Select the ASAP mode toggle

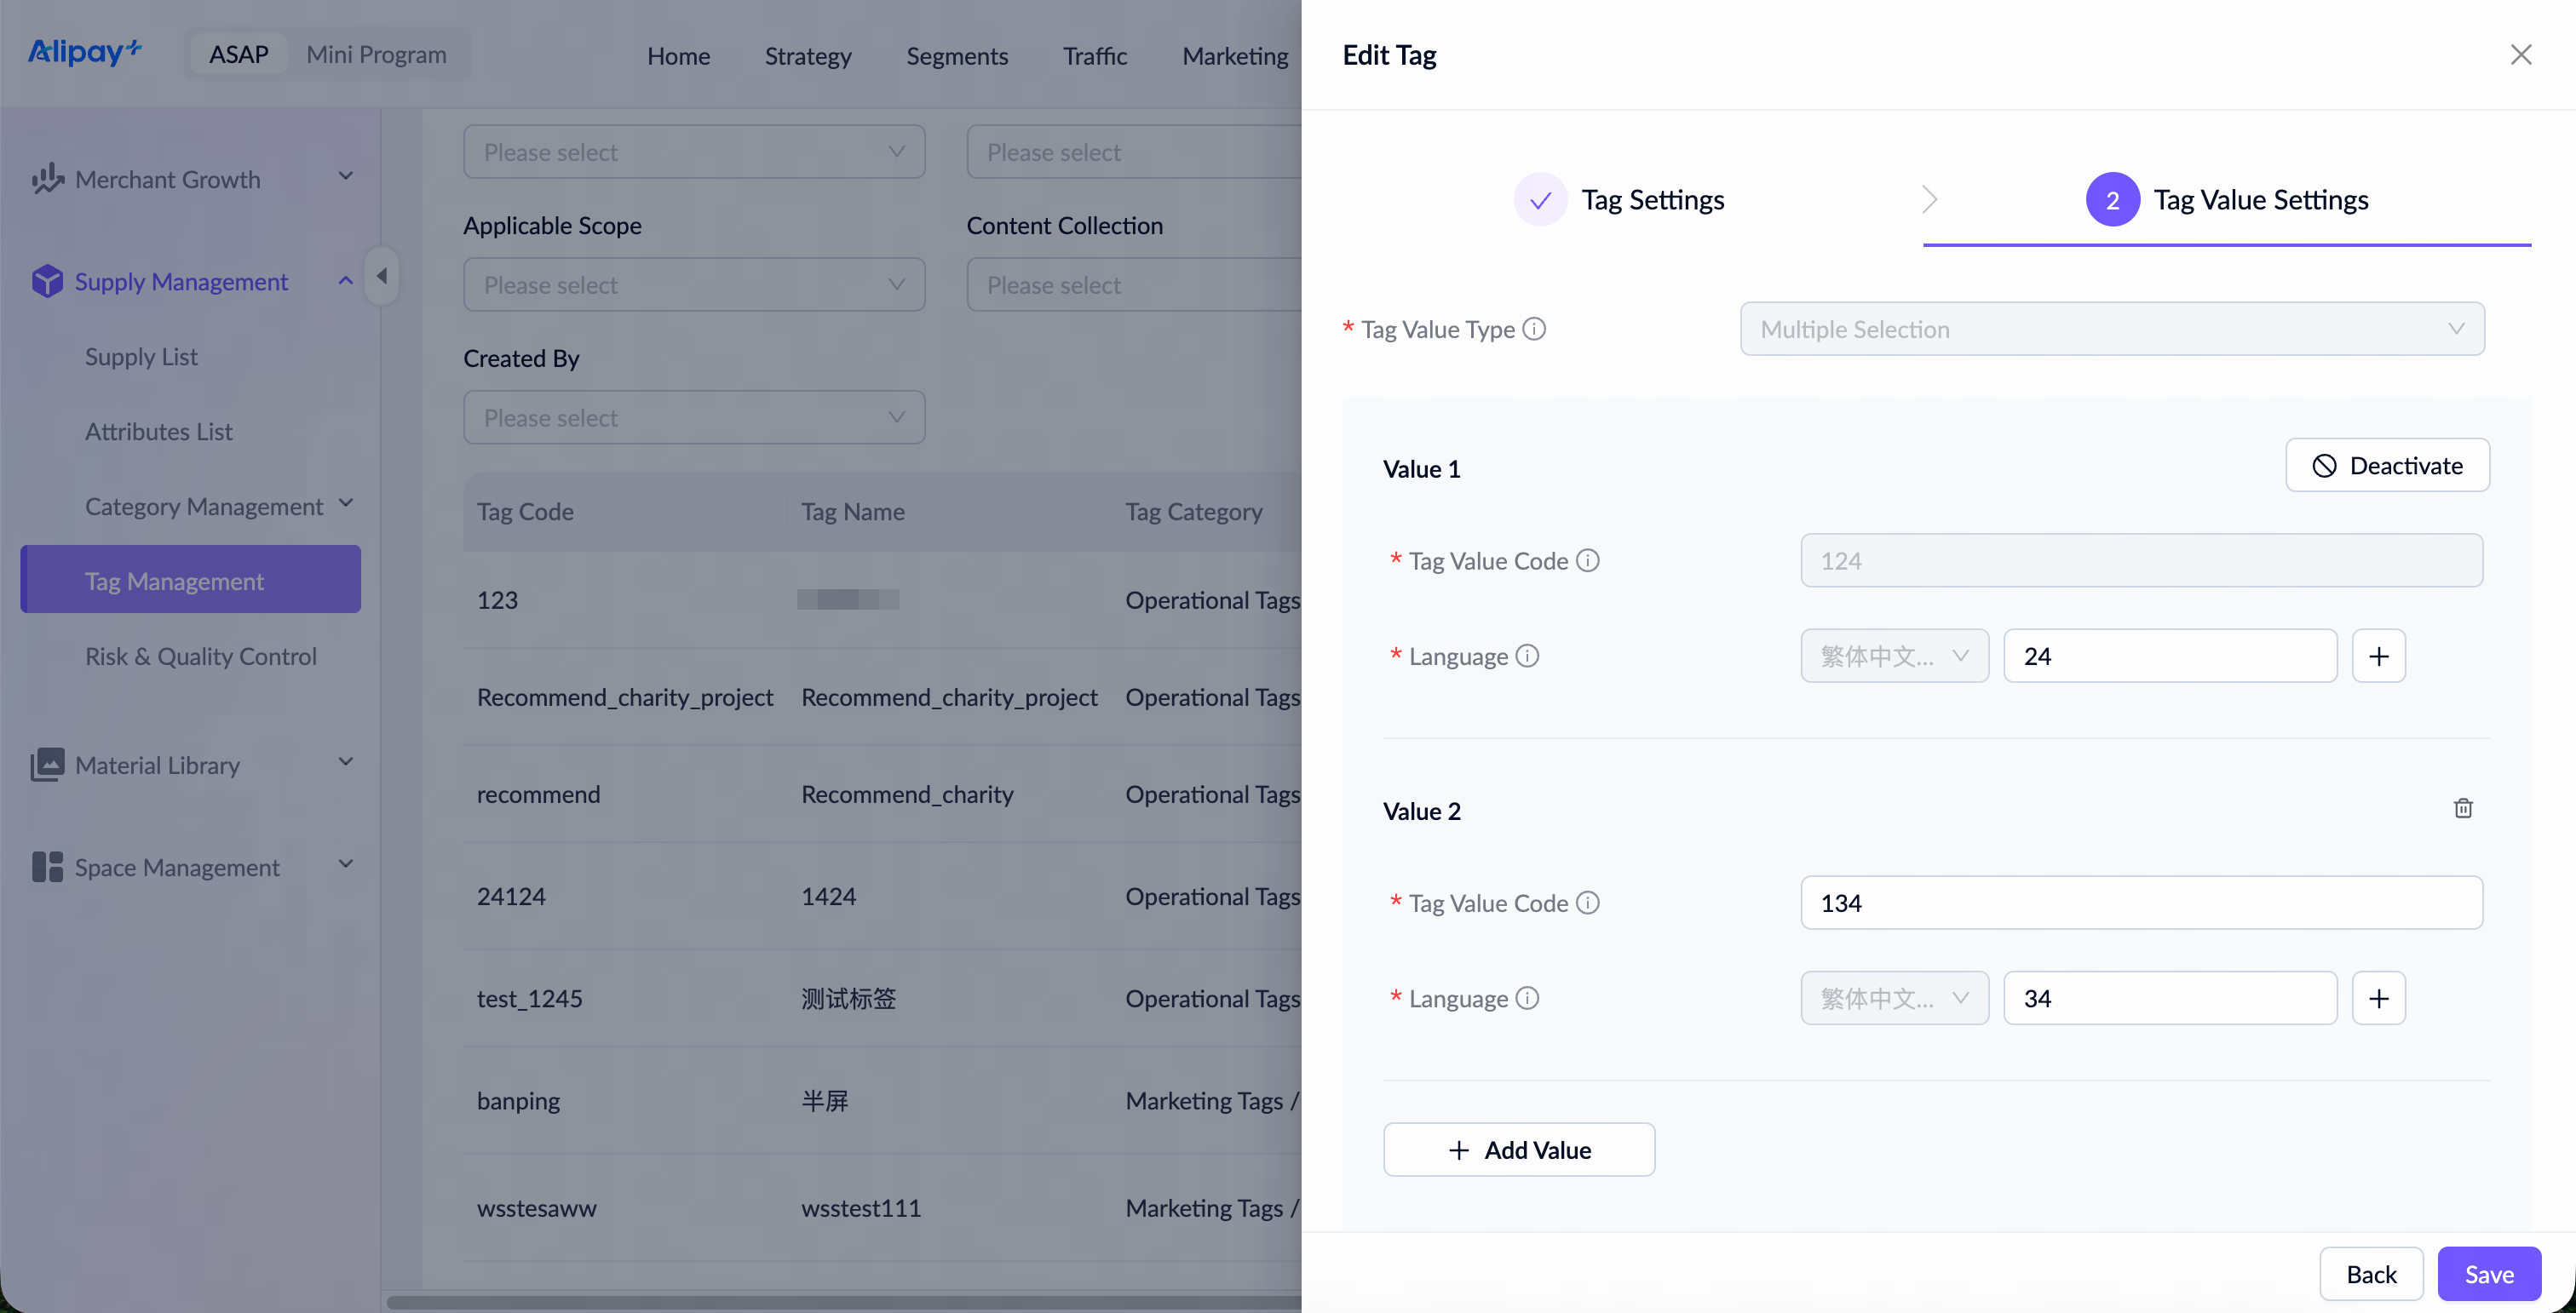pyautogui.click(x=239, y=54)
